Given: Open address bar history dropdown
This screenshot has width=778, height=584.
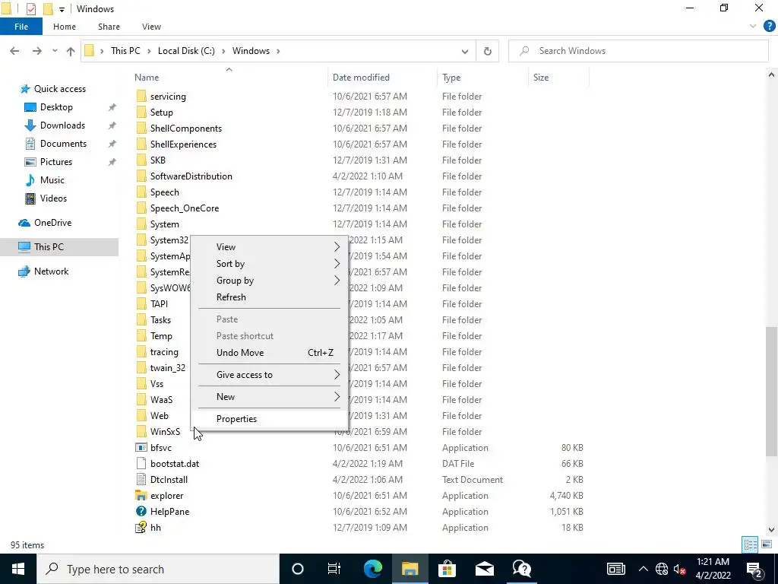Looking at the screenshot, I should click(x=464, y=51).
